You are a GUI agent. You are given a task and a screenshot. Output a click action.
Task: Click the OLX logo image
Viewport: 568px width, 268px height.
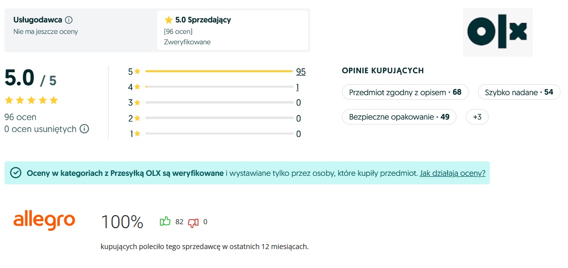(x=497, y=32)
